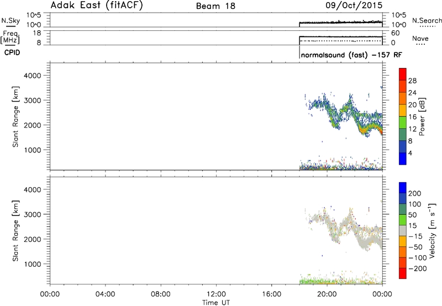Click the '20:00' time tick label
Viewport: 442px width, 306px height.
coord(327,294)
